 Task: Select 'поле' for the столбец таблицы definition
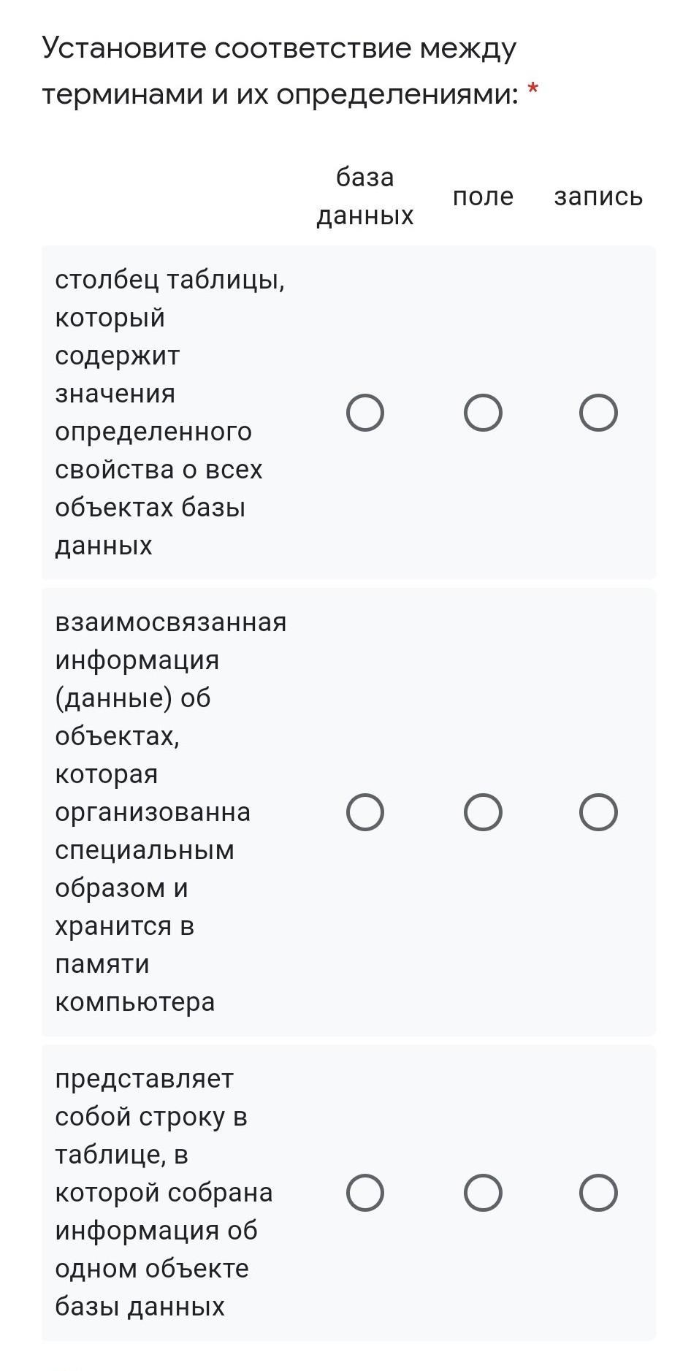pos(483,413)
